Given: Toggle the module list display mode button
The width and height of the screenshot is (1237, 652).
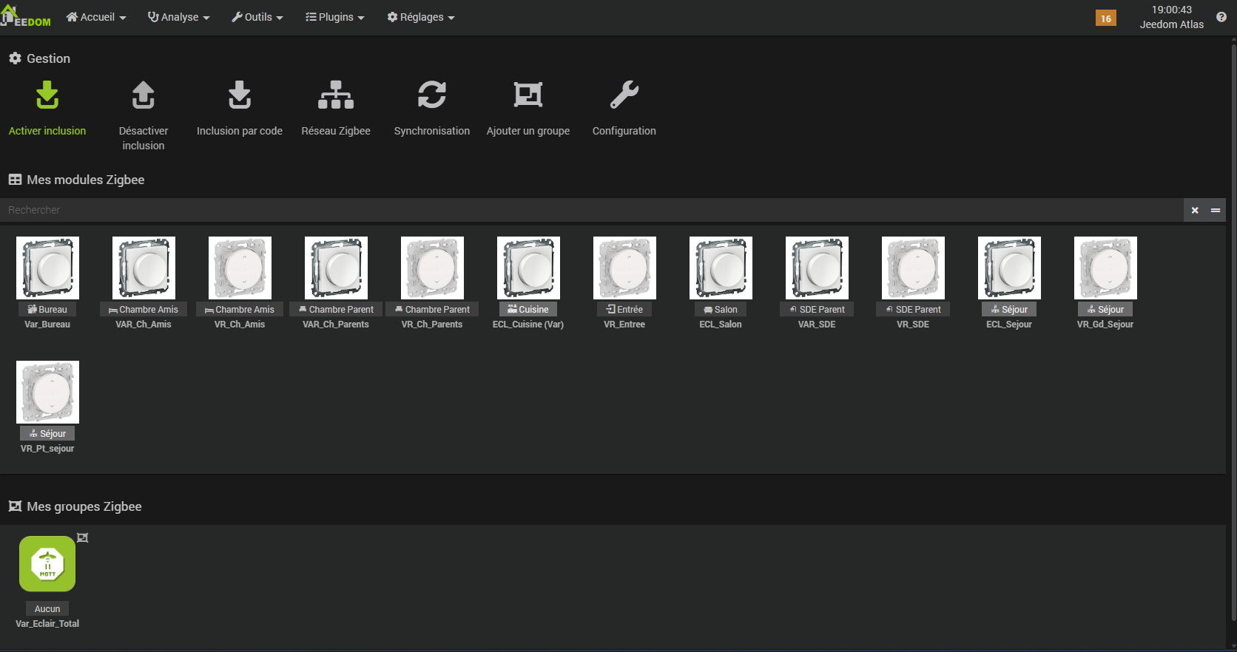Looking at the screenshot, I should 1216,211.
